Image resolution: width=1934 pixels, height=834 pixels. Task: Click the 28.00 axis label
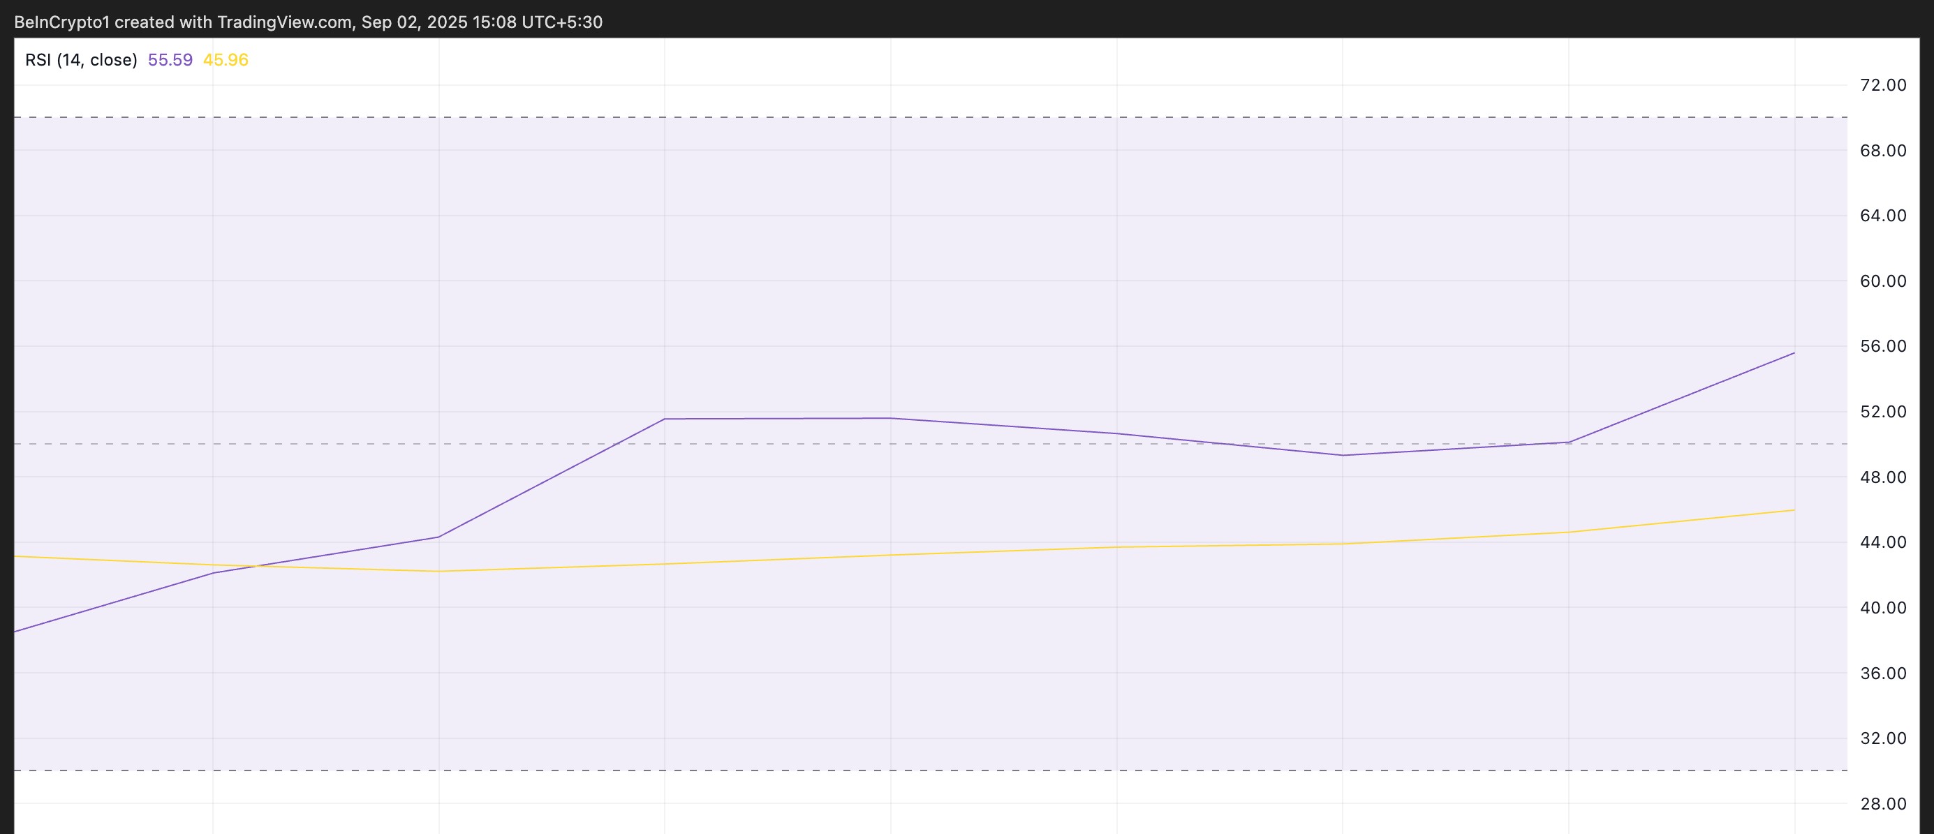[x=1883, y=803]
